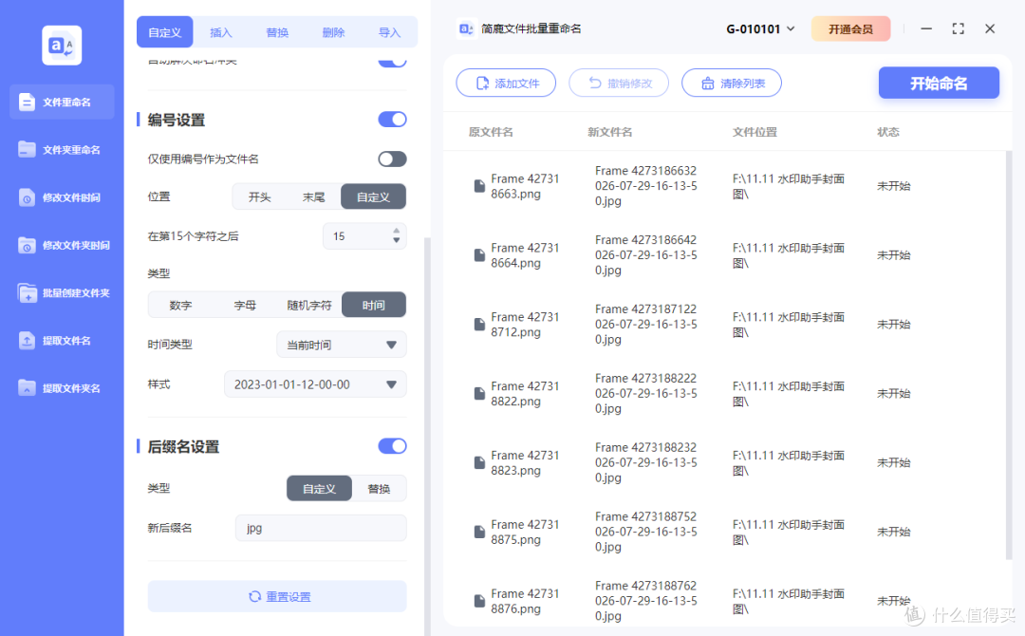Select 替换 suffix type
Viewport: 1025px width, 636px height.
[x=379, y=488]
